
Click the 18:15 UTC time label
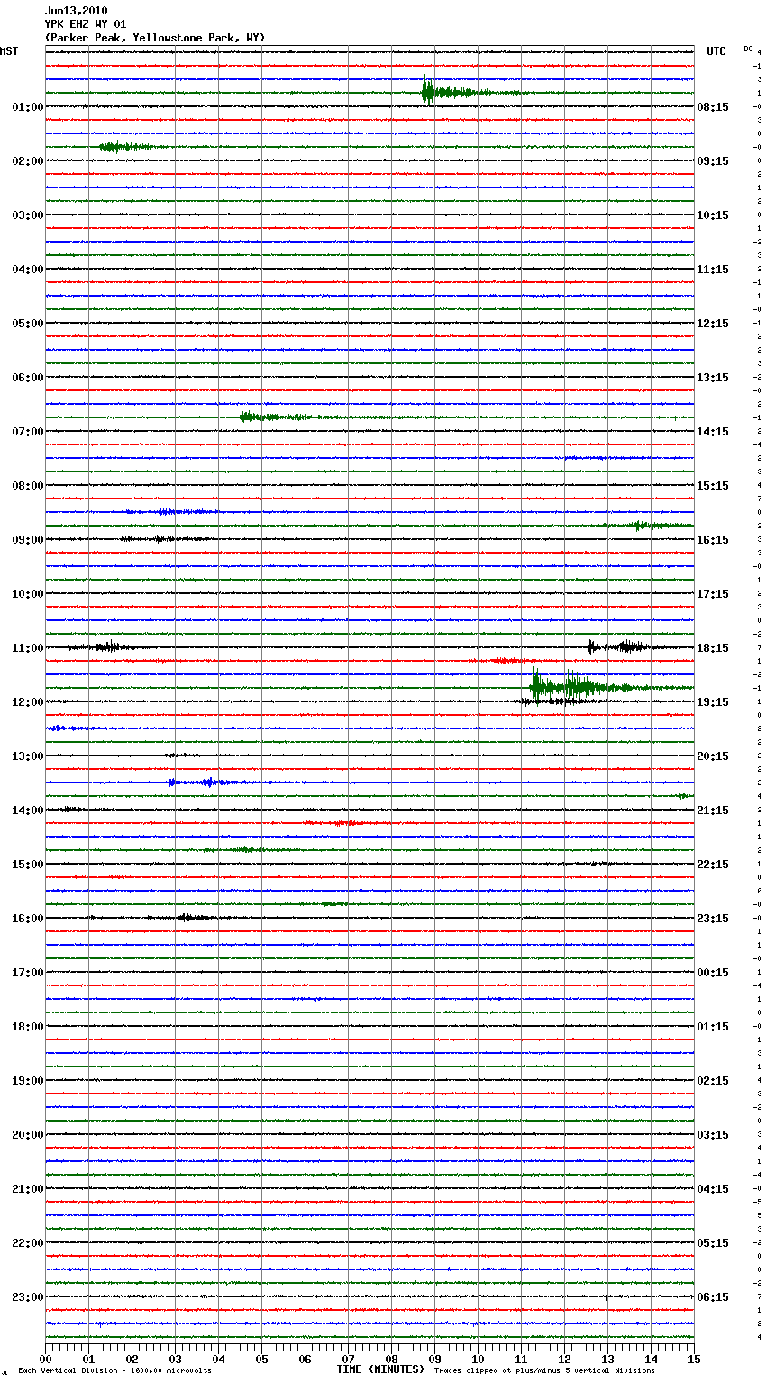point(713,648)
